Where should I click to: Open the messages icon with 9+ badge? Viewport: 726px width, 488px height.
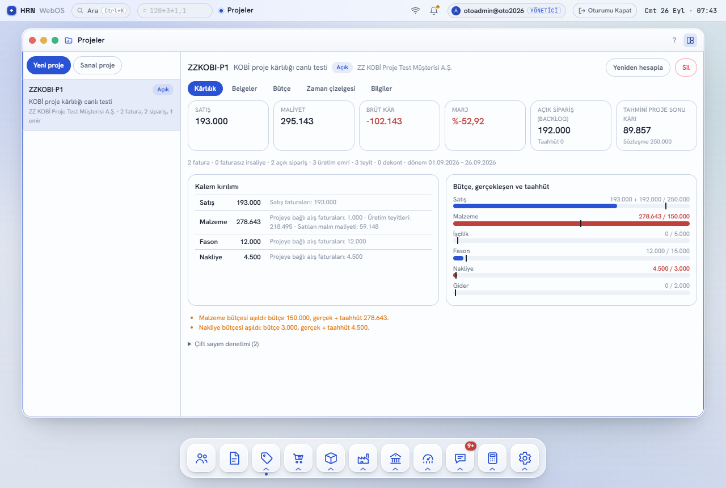(x=460, y=458)
